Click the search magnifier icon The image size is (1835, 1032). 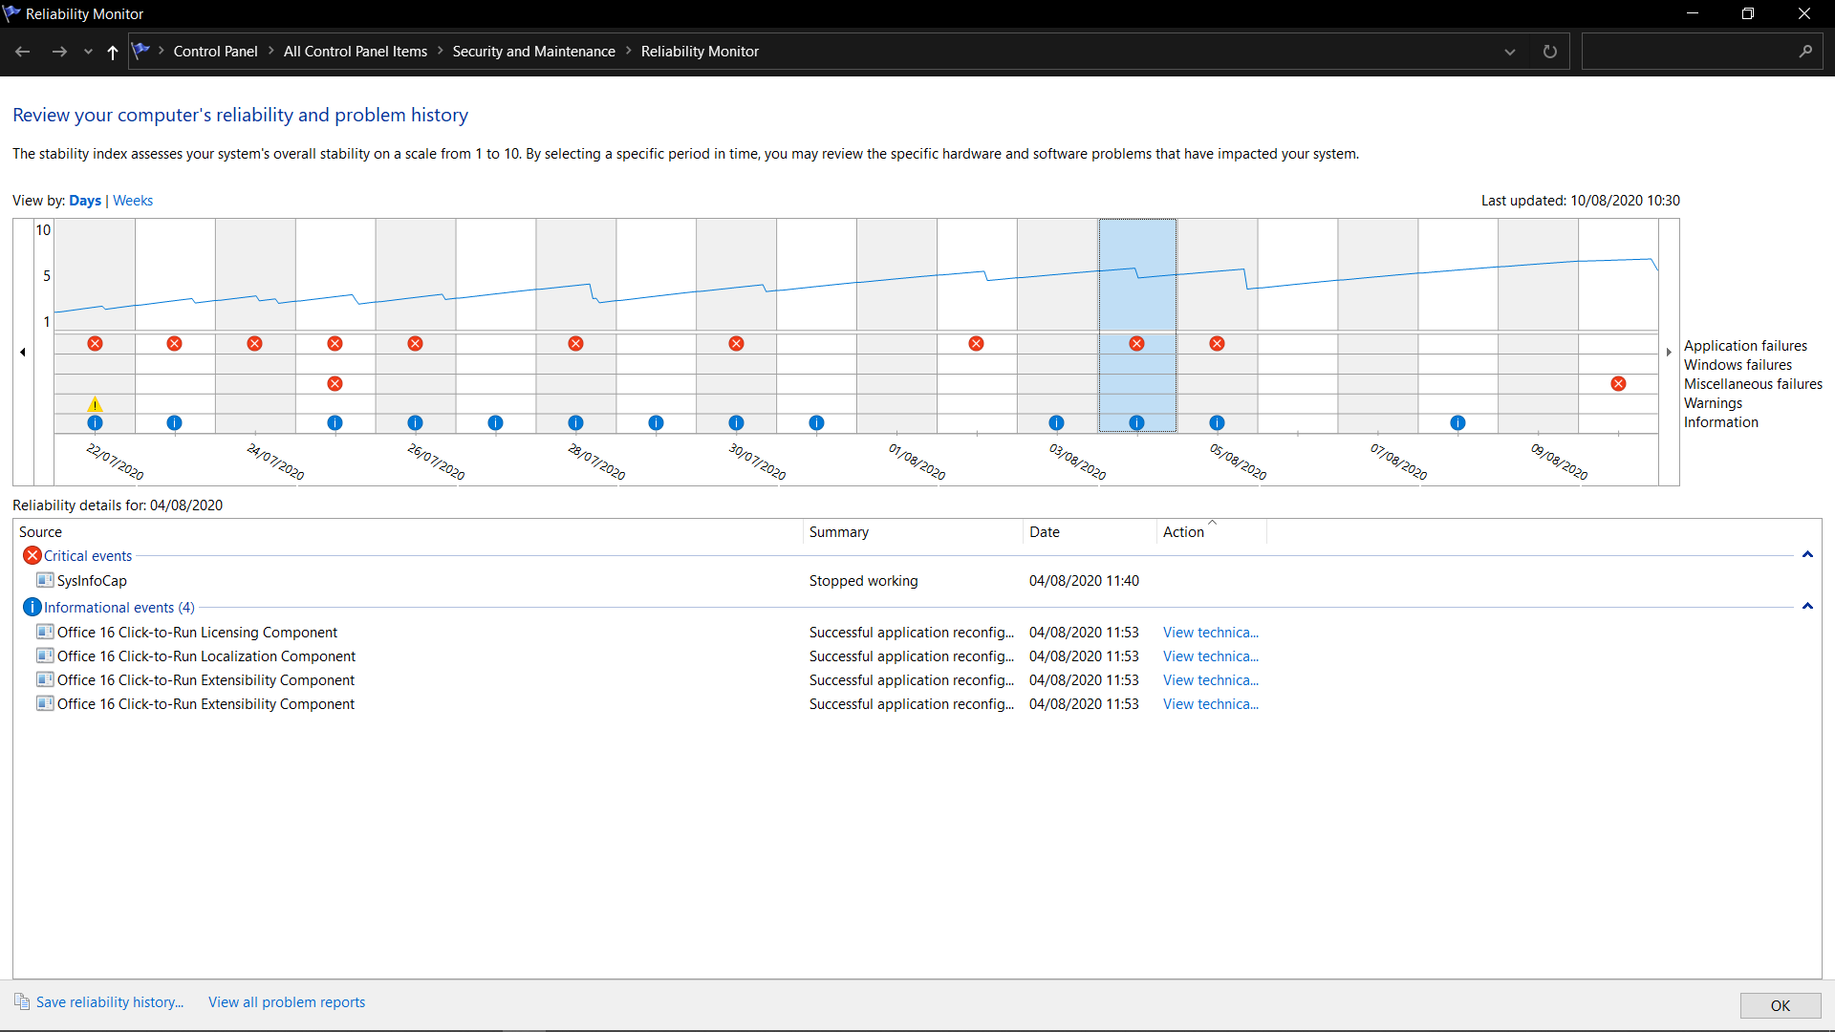[1805, 52]
